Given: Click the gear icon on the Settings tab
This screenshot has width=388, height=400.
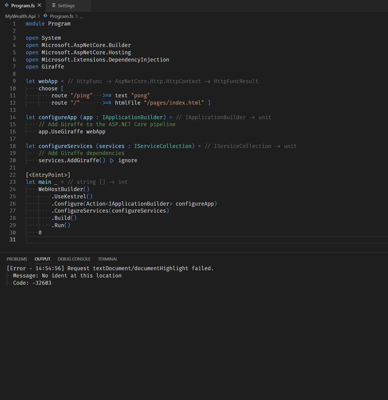Looking at the screenshot, I should tap(53, 5).
